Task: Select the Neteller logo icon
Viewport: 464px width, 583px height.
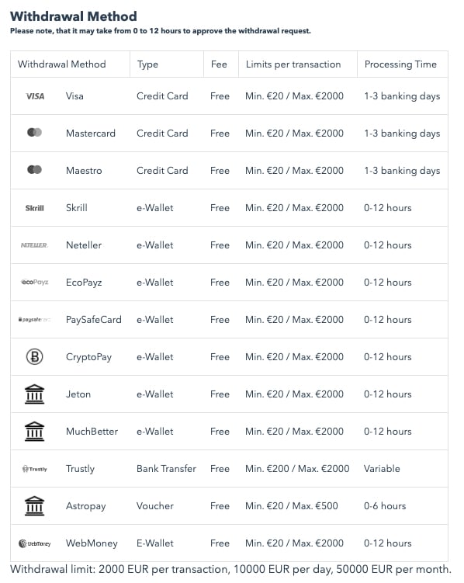Action: (34, 245)
